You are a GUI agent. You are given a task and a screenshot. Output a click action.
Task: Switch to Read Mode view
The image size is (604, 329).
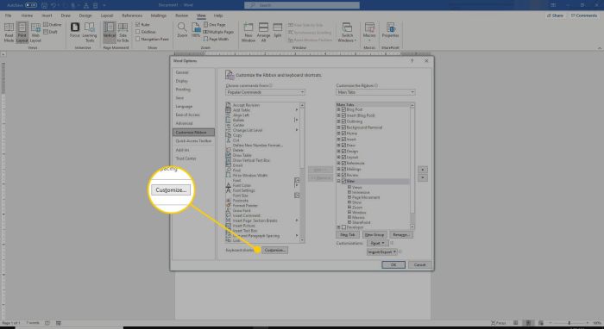(9, 32)
